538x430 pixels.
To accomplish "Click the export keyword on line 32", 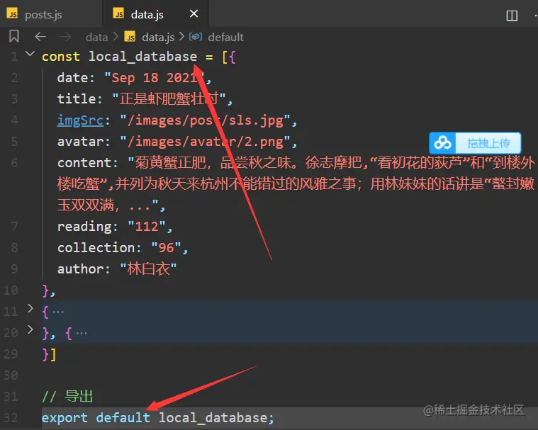I will click(65, 418).
